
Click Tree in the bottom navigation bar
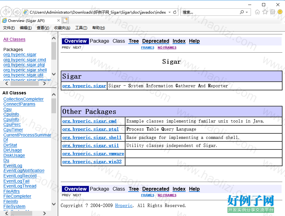(x=134, y=189)
